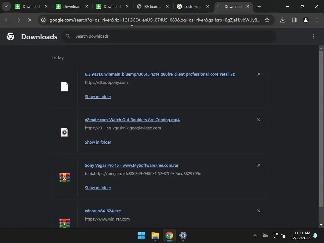Open the tab search dropdown arrow
This screenshot has width=324, height=243.
[6, 6]
